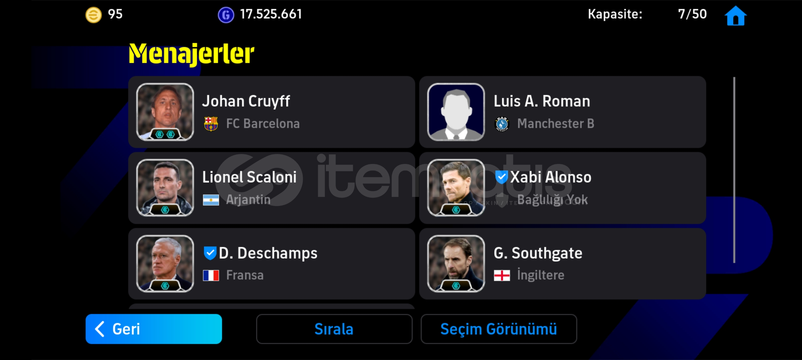Screen dimensions: 802x360
Task: Open the Sırala sort options
Action: pos(334,329)
